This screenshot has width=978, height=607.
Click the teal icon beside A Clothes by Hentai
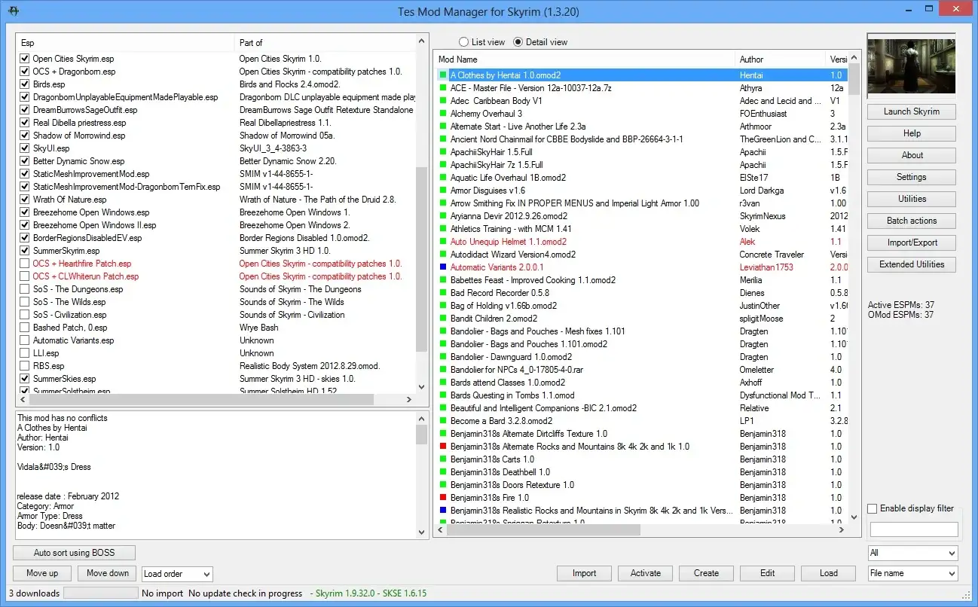click(443, 75)
